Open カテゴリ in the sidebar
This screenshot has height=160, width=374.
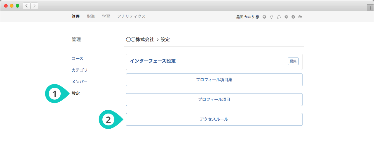(x=80, y=70)
